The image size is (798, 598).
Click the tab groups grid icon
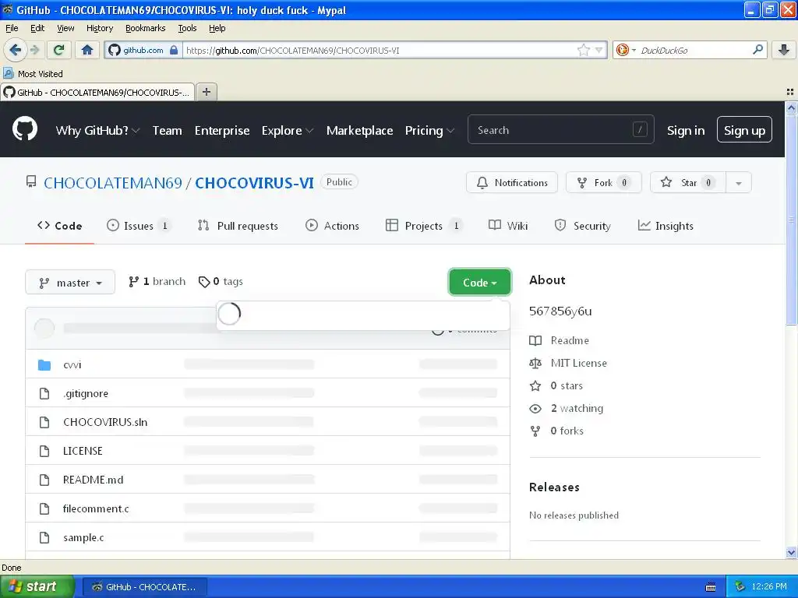pos(790,92)
